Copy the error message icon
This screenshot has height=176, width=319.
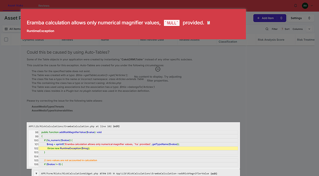(x=209, y=23)
